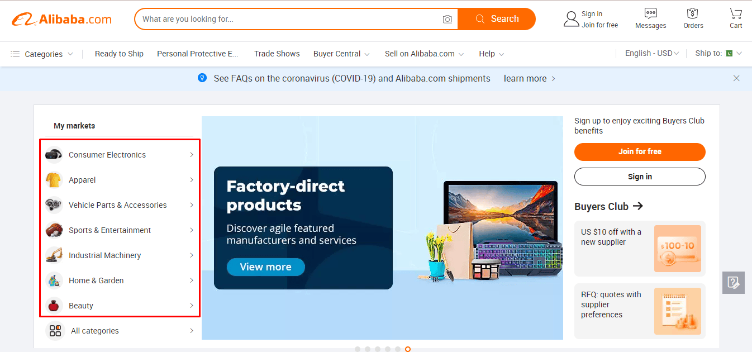The width and height of the screenshot is (752, 352).
Task: Open the shopping Cart icon
Action: [736, 13]
